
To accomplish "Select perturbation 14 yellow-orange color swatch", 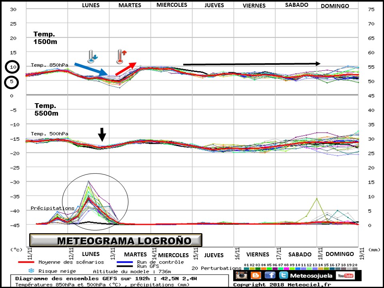I will point(321,269).
